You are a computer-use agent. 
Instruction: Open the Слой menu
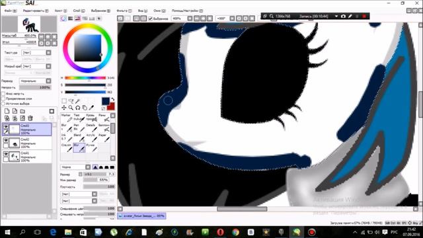pyautogui.click(x=79, y=11)
